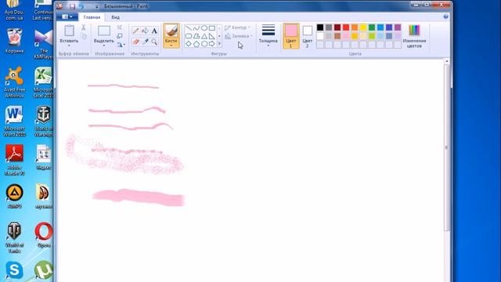Select the Microsoft Word 2010 desktop icon
The width and height of the screenshot is (501, 282).
click(x=14, y=121)
